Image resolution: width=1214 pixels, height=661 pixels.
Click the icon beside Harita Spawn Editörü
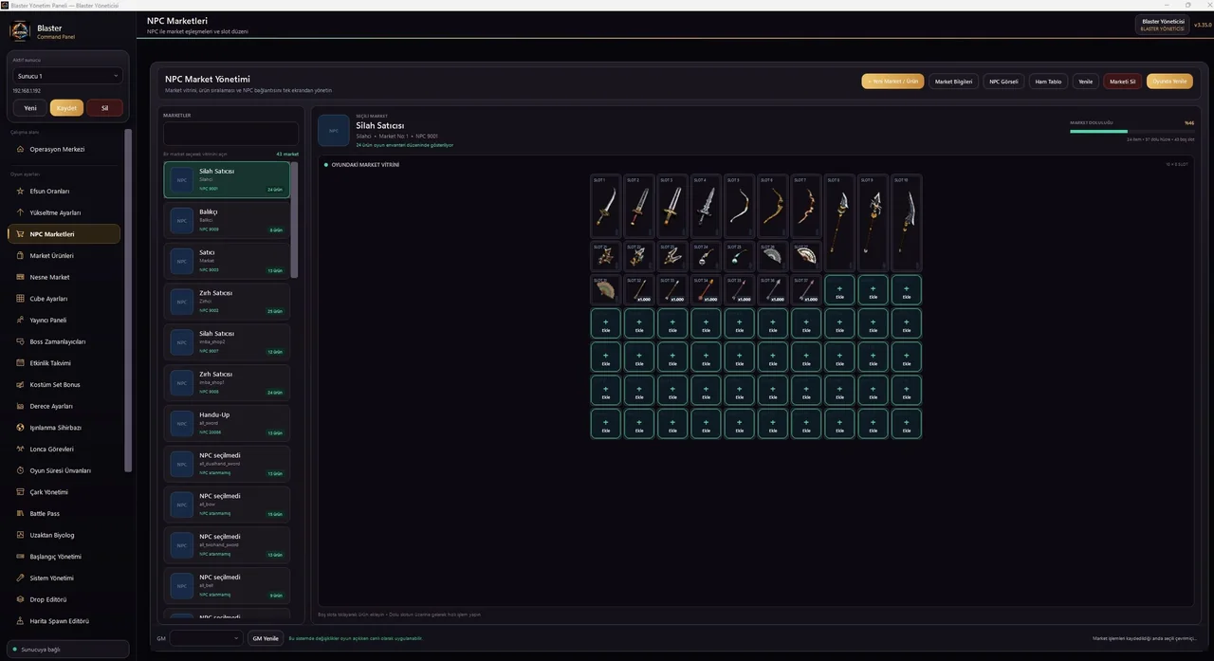pyautogui.click(x=20, y=621)
